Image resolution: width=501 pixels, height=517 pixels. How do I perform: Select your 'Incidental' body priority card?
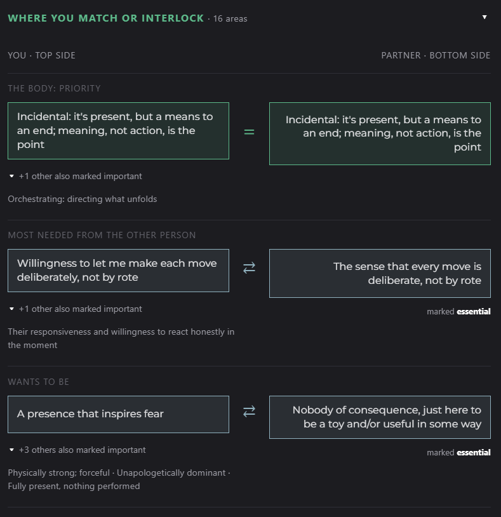pyautogui.click(x=118, y=131)
